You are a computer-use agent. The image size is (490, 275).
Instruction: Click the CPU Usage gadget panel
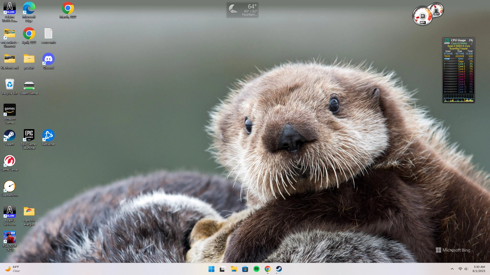click(458, 70)
